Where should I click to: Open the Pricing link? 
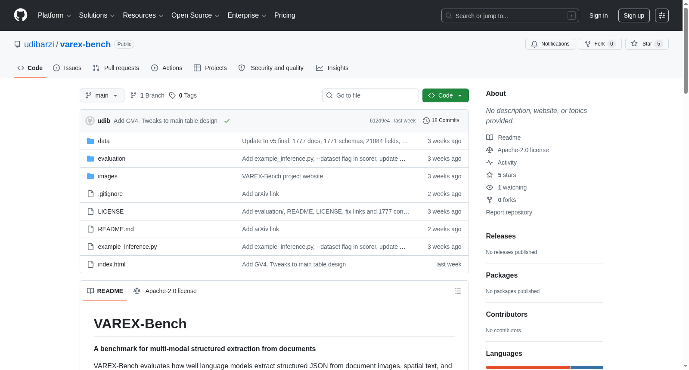[285, 15]
